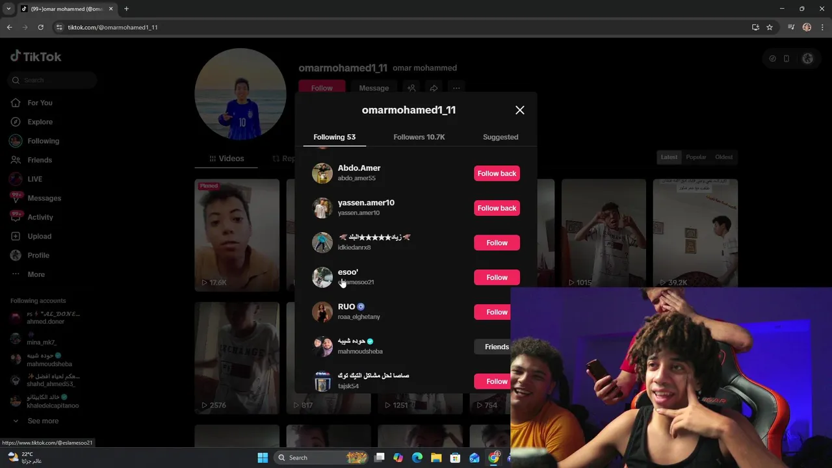Follow back Abdo.Amer
The image size is (832, 468).
tap(497, 174)
